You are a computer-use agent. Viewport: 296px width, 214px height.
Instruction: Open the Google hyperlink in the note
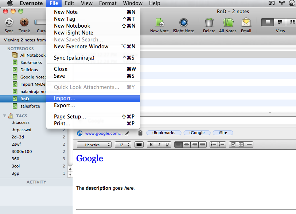(90, 158)
